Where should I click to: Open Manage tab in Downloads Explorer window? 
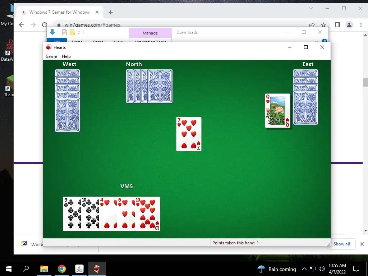[x=150, y=33]
